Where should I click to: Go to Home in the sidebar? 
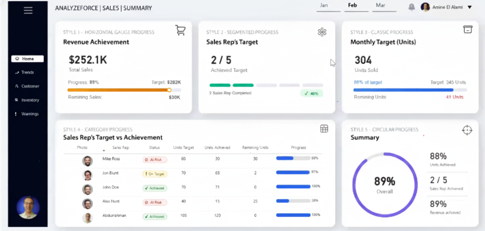tap(27, 59)
